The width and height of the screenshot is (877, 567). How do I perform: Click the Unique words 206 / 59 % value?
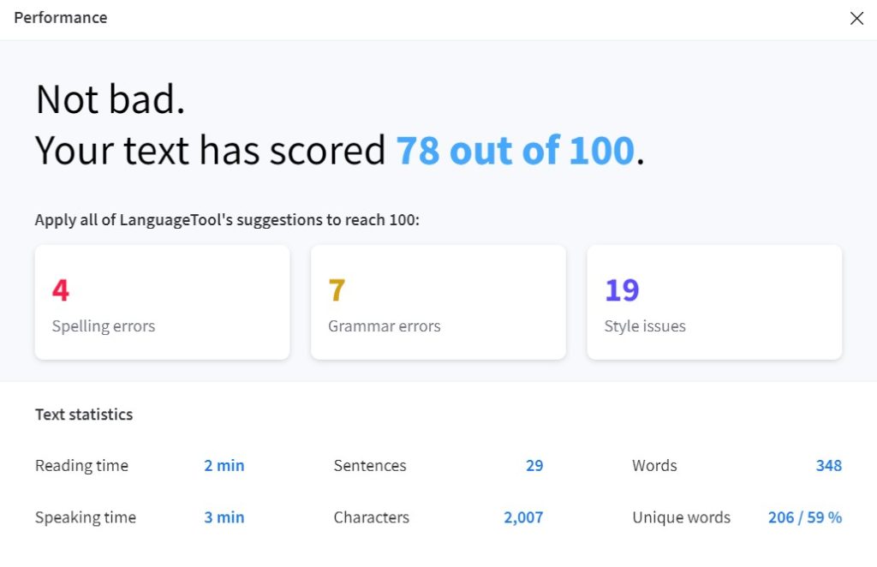tap(805, 517)
